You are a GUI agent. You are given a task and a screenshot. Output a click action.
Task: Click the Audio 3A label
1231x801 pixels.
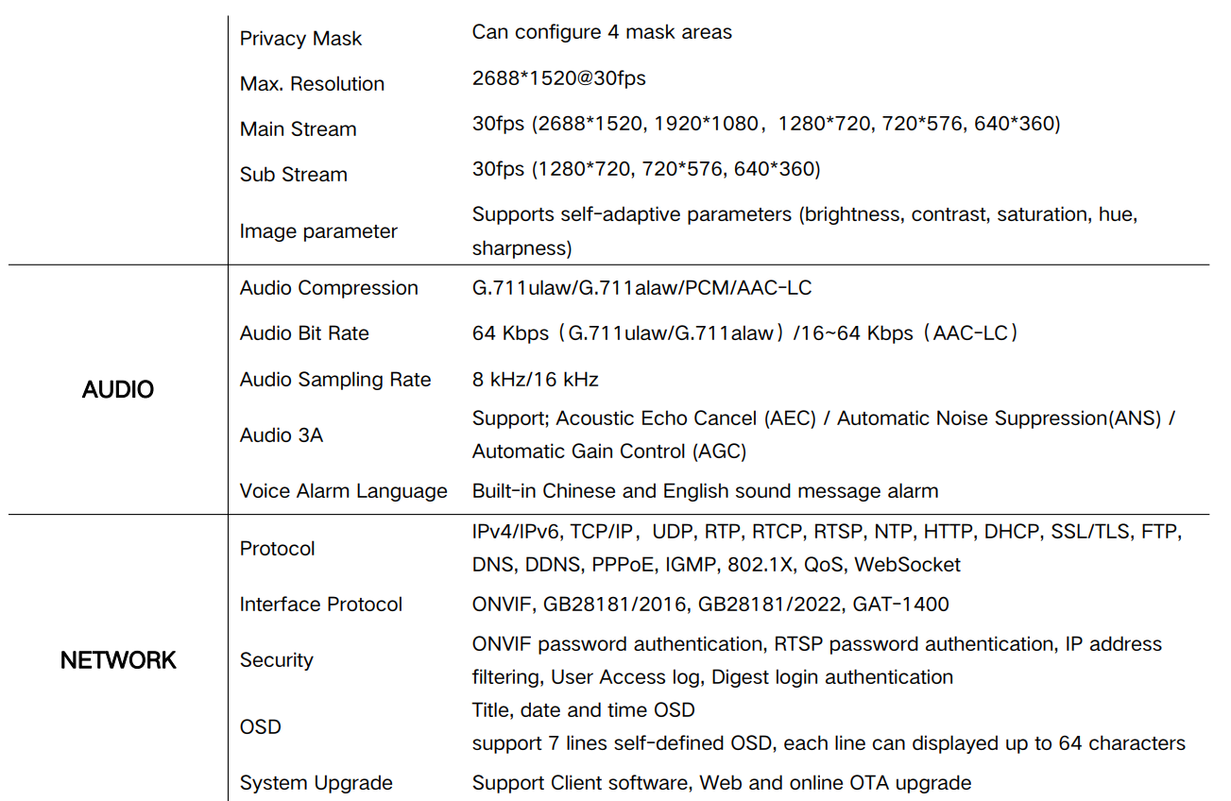point(282,435)
